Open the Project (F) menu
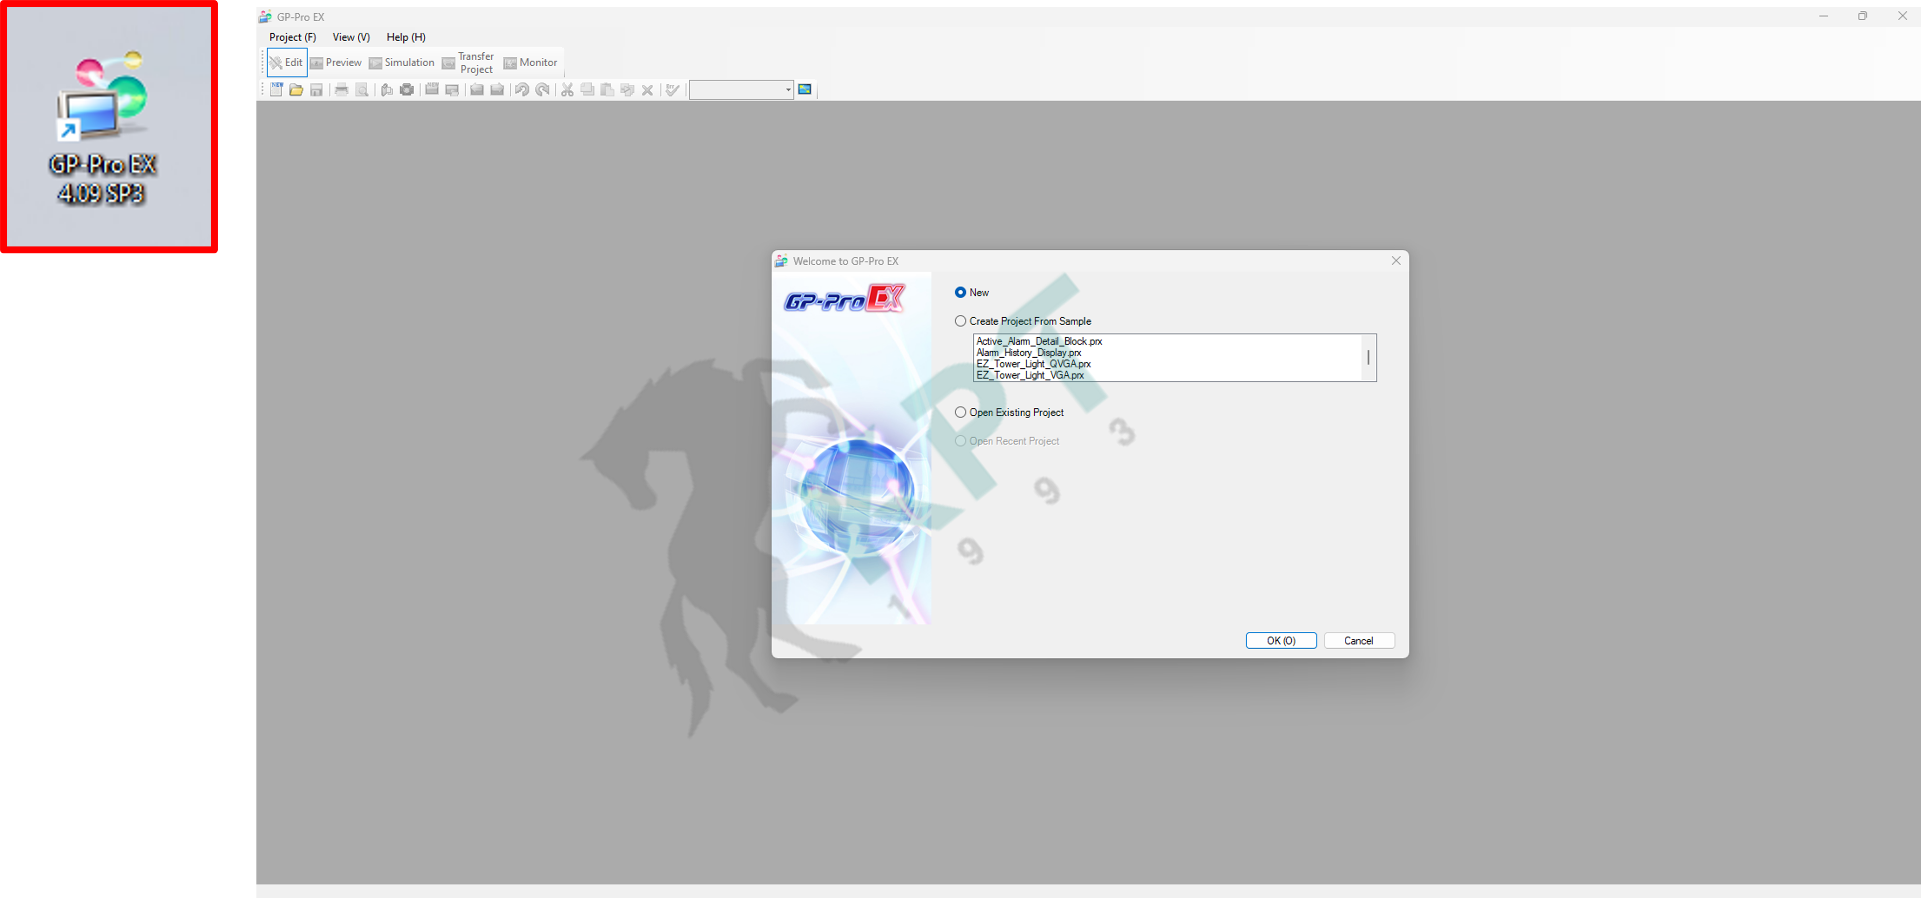 coord(292,37)
